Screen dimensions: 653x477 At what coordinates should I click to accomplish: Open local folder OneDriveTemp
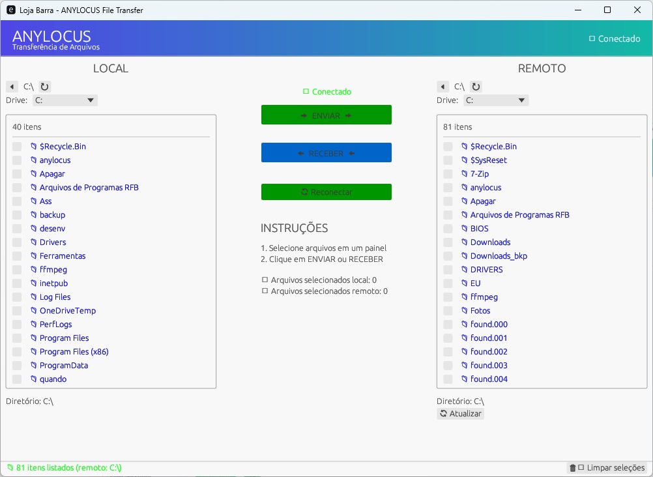(x=68, y=310)
